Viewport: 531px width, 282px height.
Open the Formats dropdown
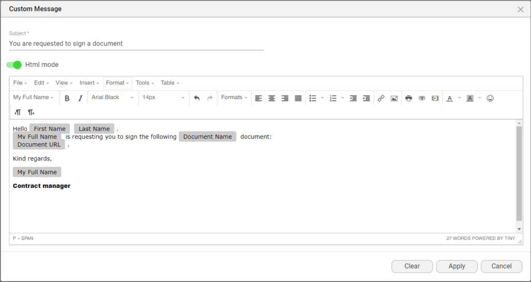pos(234,97)
